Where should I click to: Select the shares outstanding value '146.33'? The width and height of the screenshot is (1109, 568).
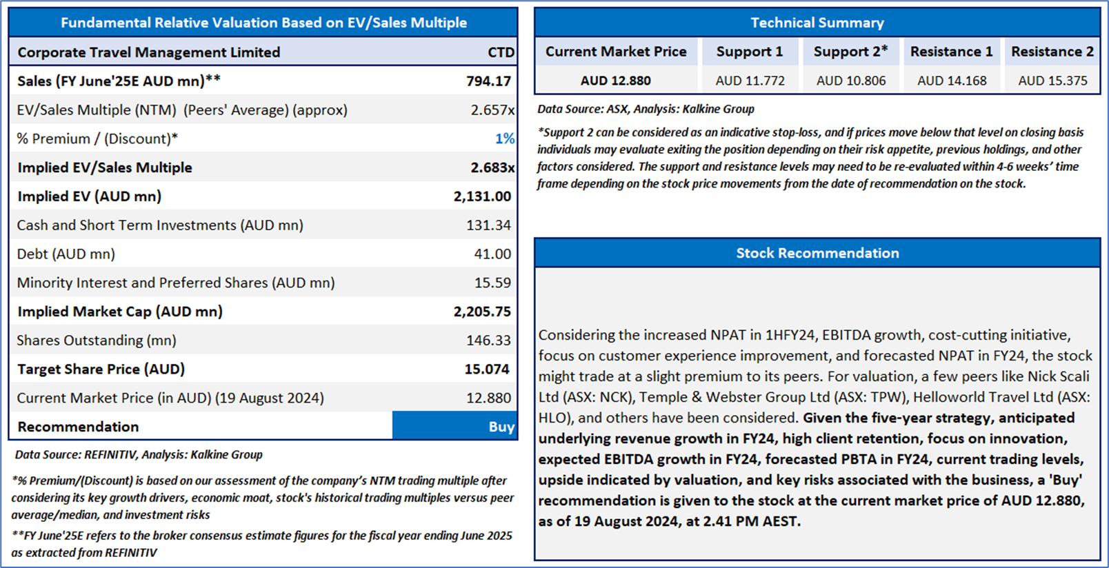[x=488, y=341]
